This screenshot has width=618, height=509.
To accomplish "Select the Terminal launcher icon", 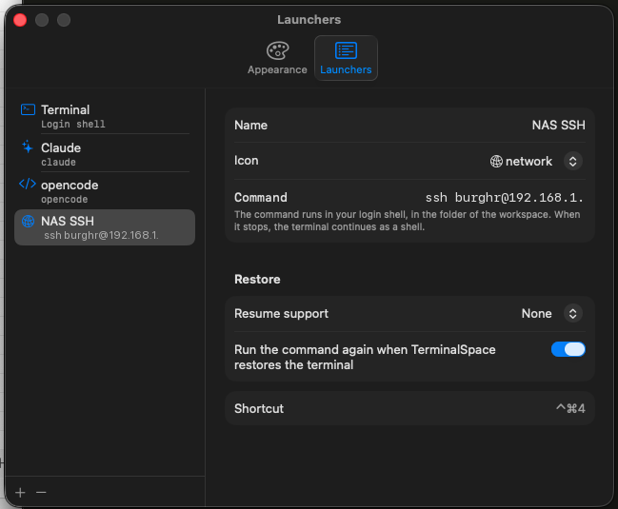I will (x=28, y=109).
